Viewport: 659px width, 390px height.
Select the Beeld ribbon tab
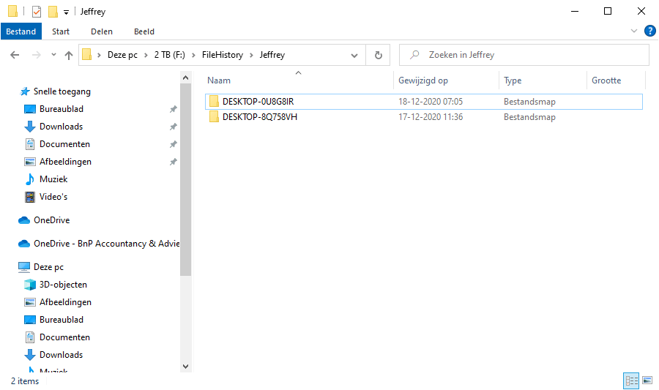[x=144, y=31]
